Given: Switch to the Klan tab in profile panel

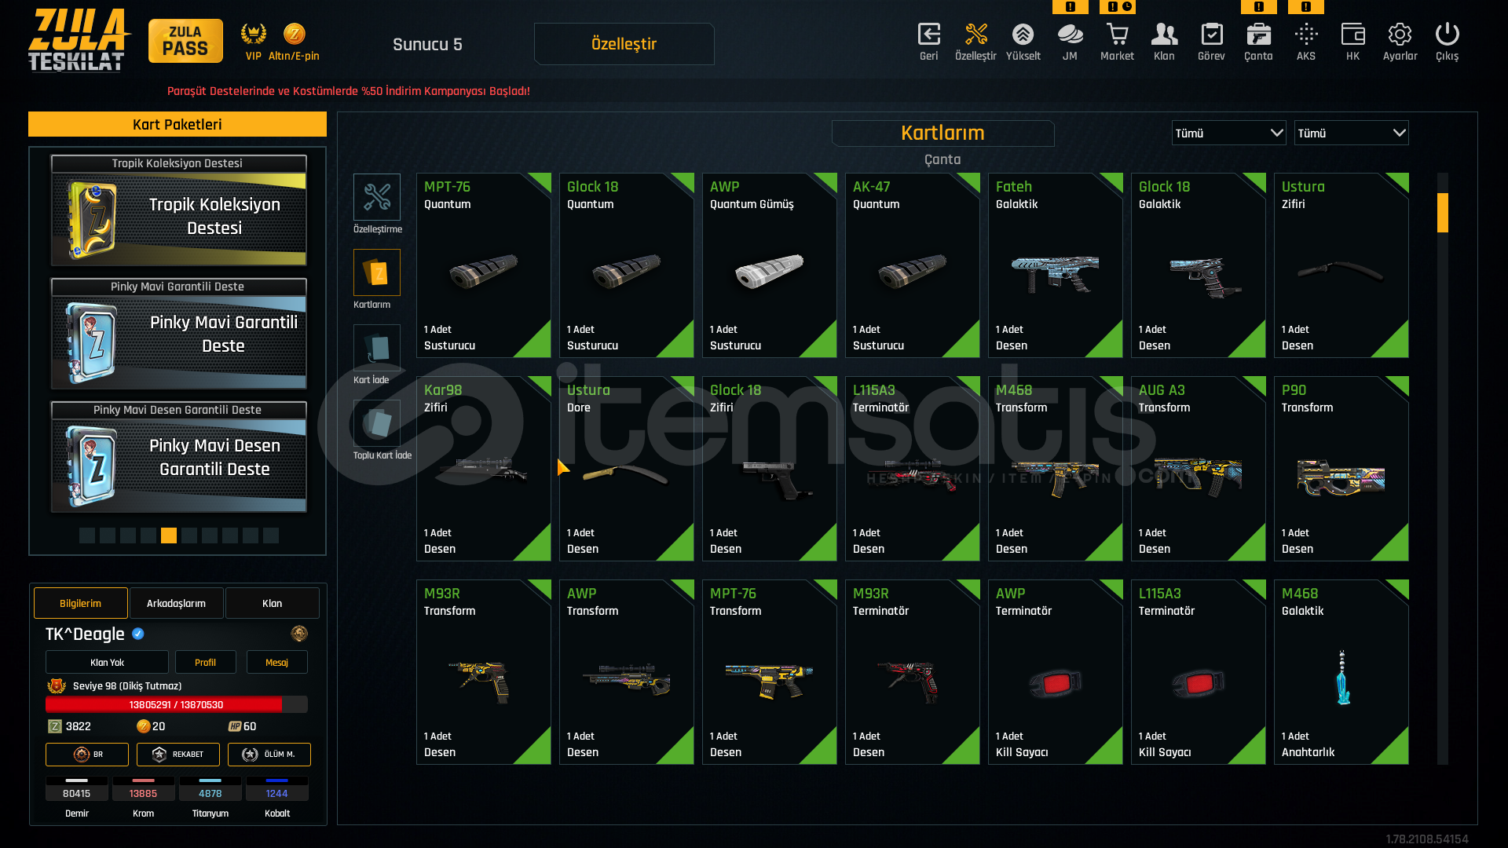Looking at the screenshot, I should click(x=273, y=603).
